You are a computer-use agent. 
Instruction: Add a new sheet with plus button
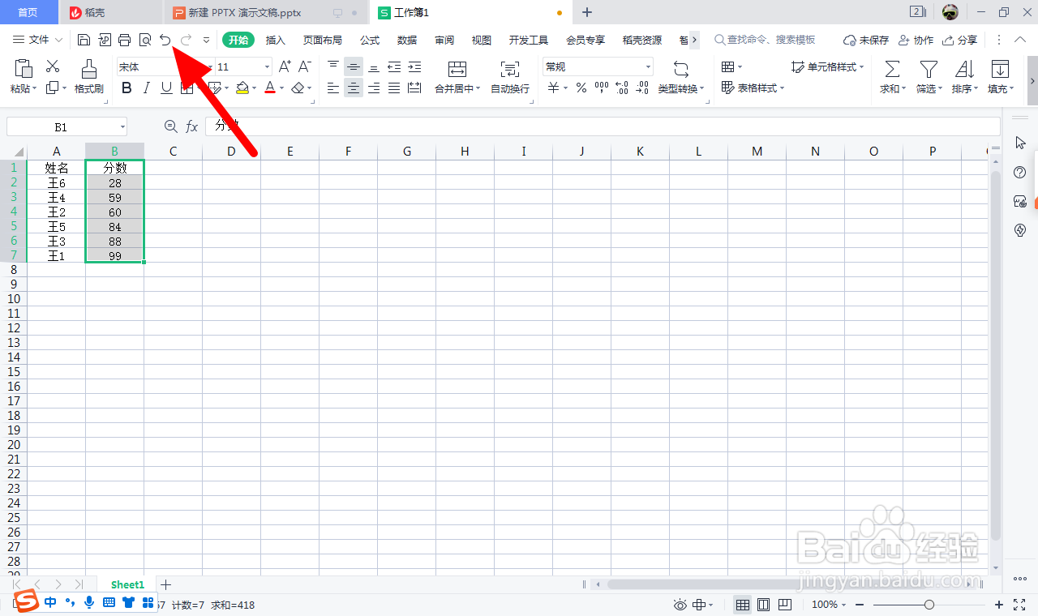166,584
